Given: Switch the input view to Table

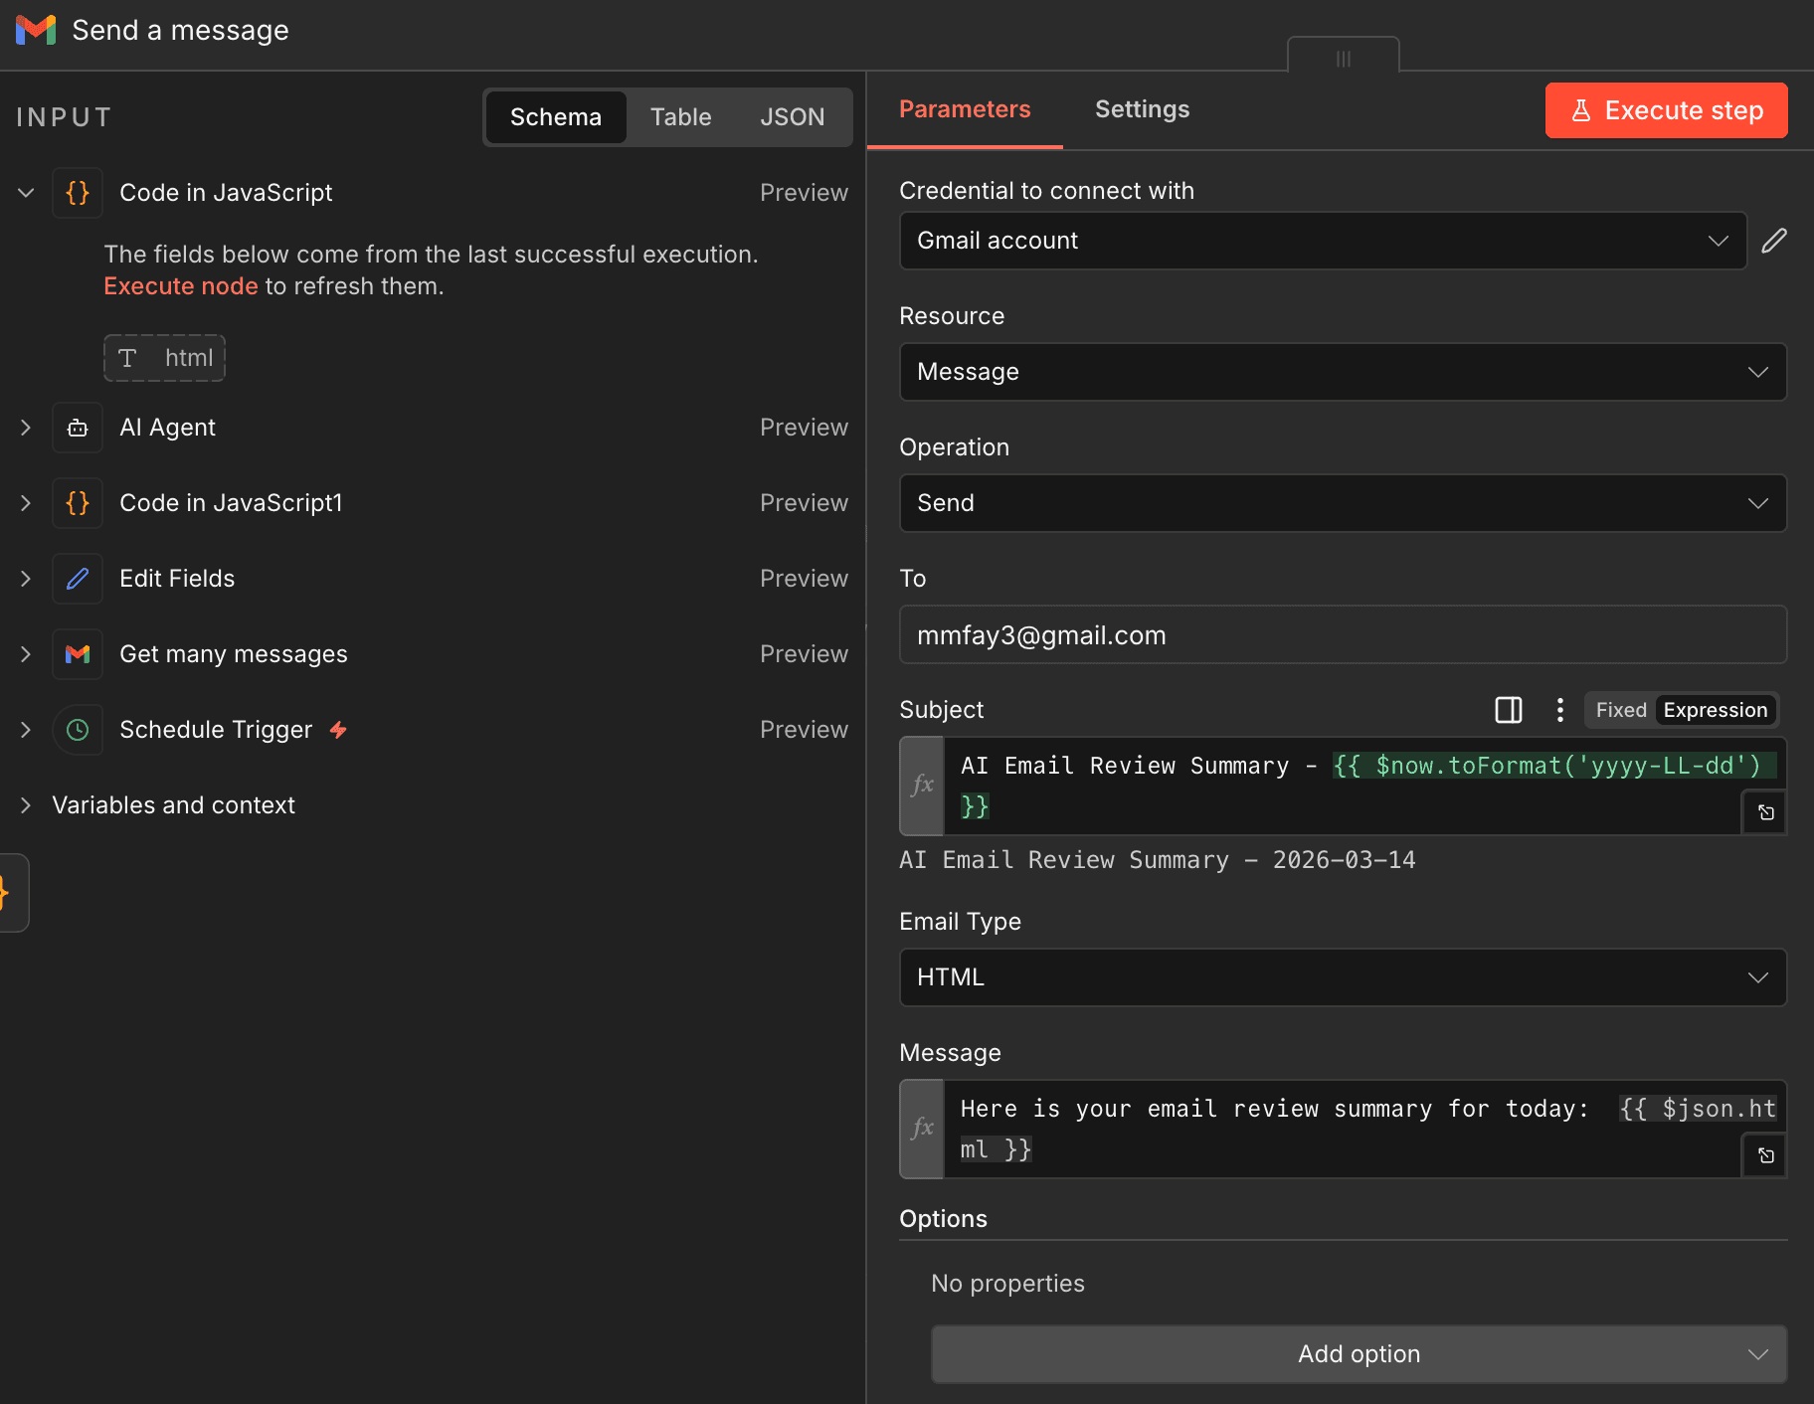Looking at the screenshot, I should [681, 116].
